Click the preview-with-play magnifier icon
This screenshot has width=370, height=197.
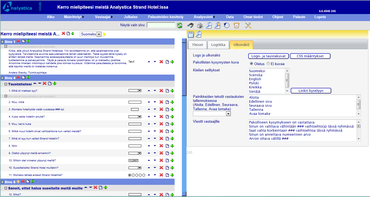217,25
